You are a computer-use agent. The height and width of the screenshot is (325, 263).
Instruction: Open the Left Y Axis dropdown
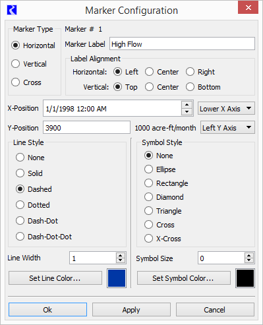(227, 127)
